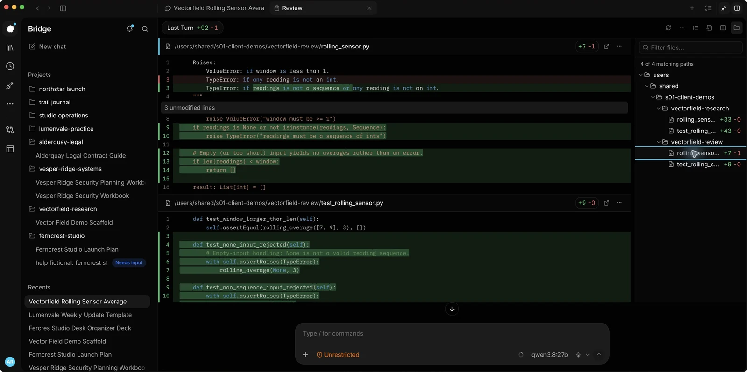Open the model dropdown chevron beside the microphone
The width and height of the screenshot is (747, 372).
pos(588,355)
